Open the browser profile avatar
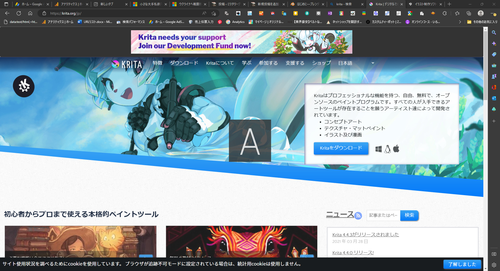 point(481,13)
